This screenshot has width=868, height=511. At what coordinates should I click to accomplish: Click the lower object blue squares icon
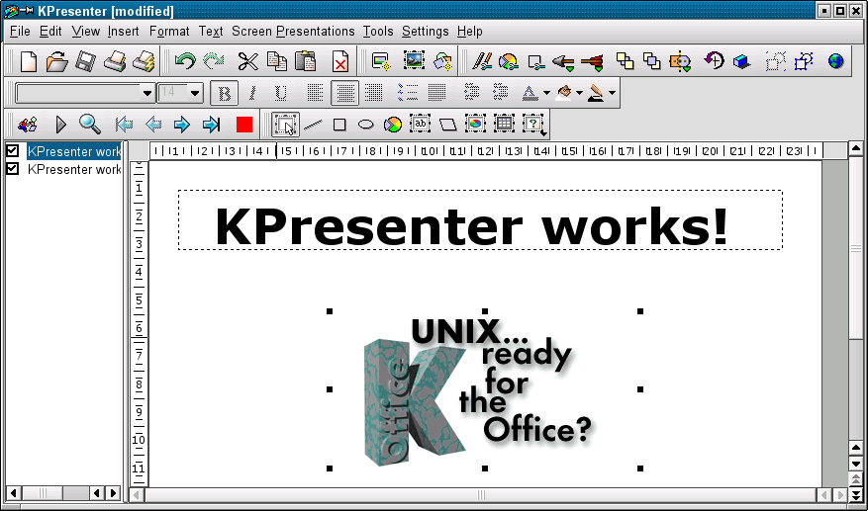pos(651,61)
